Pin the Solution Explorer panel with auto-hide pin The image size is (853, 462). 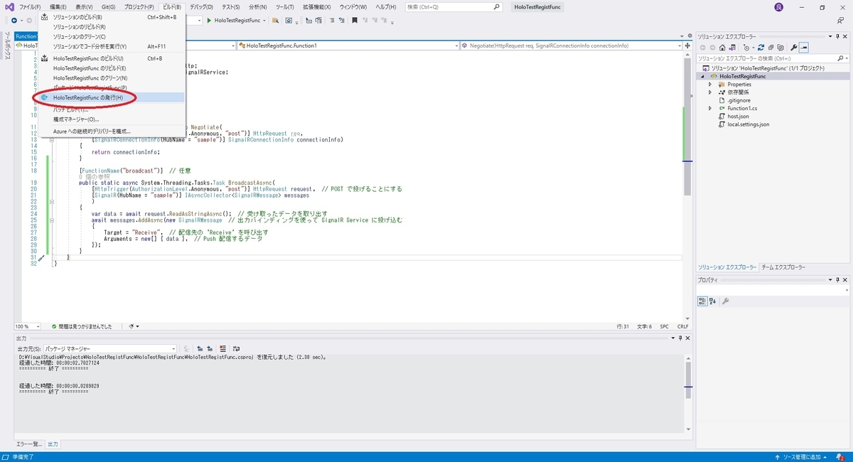(x=837, y=36)
